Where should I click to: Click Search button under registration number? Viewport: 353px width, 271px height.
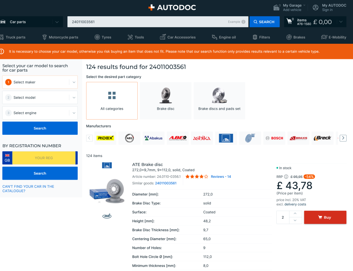click(40, 173)
